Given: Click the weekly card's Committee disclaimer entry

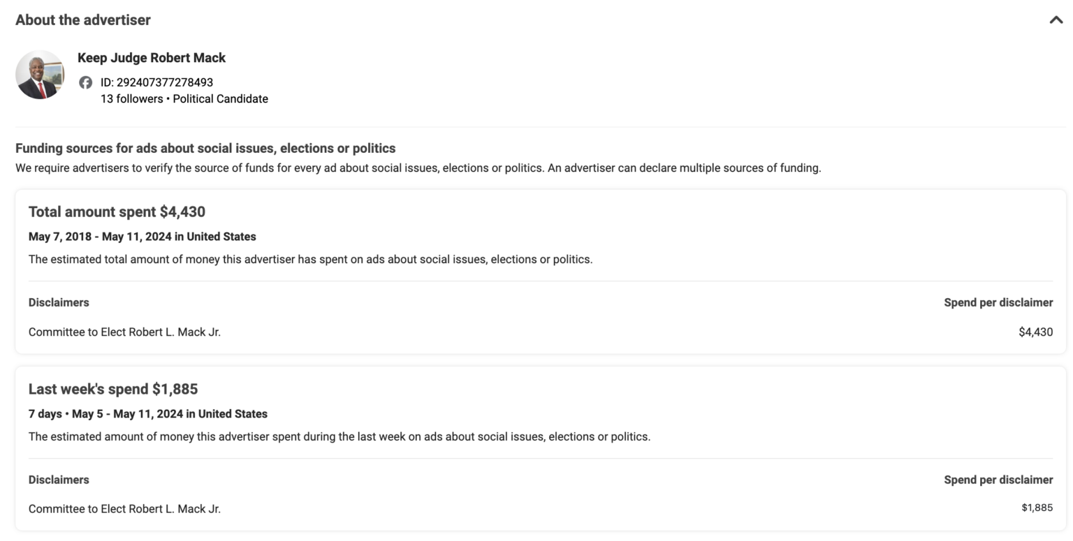Looking at the screenshot, I should (x=125, y=509).
